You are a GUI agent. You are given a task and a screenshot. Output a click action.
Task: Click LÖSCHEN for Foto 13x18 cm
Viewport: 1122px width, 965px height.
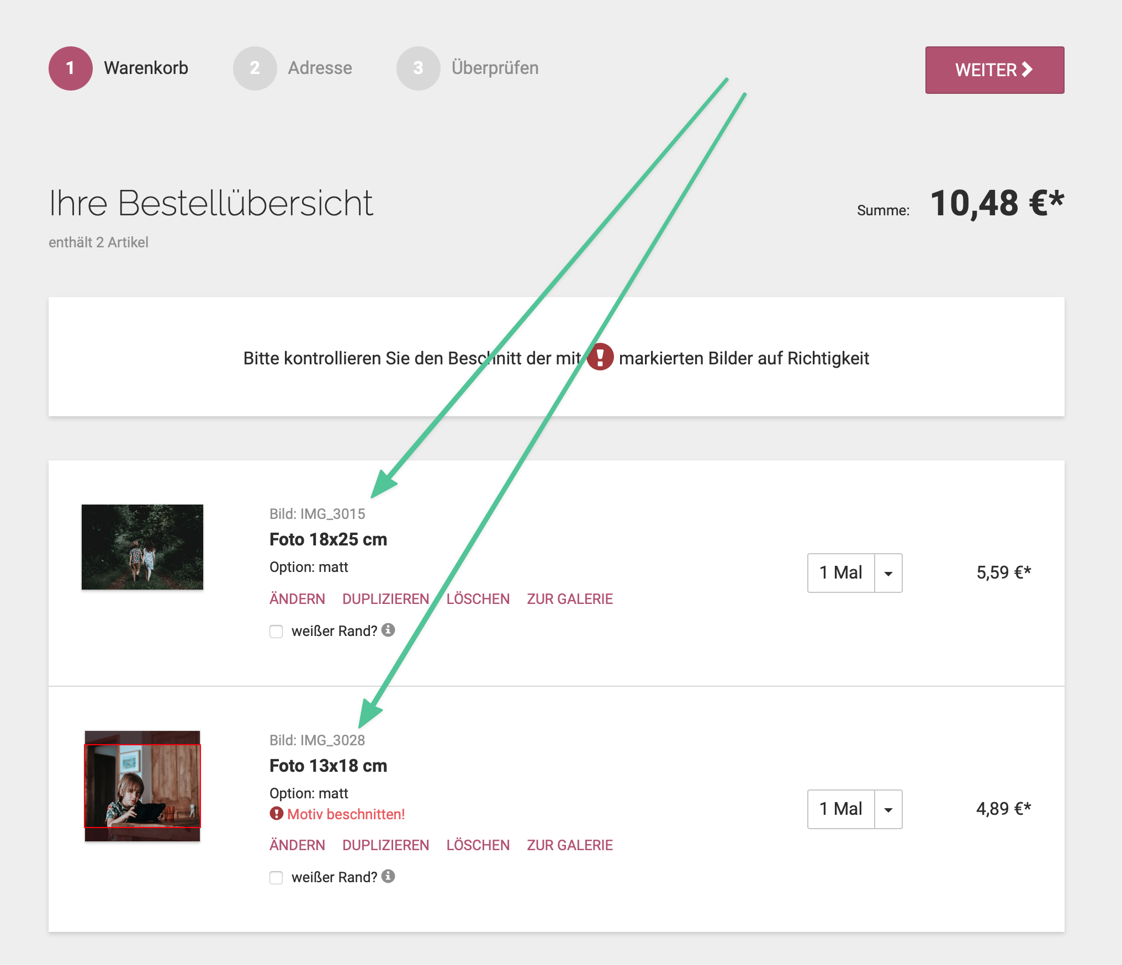coord(478,845)
